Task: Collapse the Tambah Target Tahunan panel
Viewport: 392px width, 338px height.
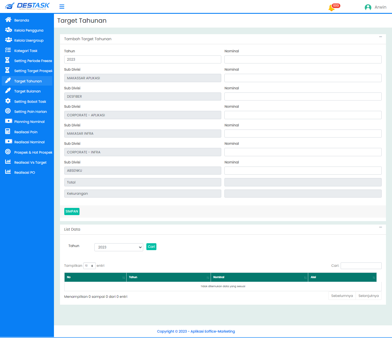Action: tap(381, 37)
